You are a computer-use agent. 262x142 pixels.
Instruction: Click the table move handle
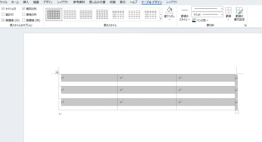pyautogui.click(x=57, y=72)
